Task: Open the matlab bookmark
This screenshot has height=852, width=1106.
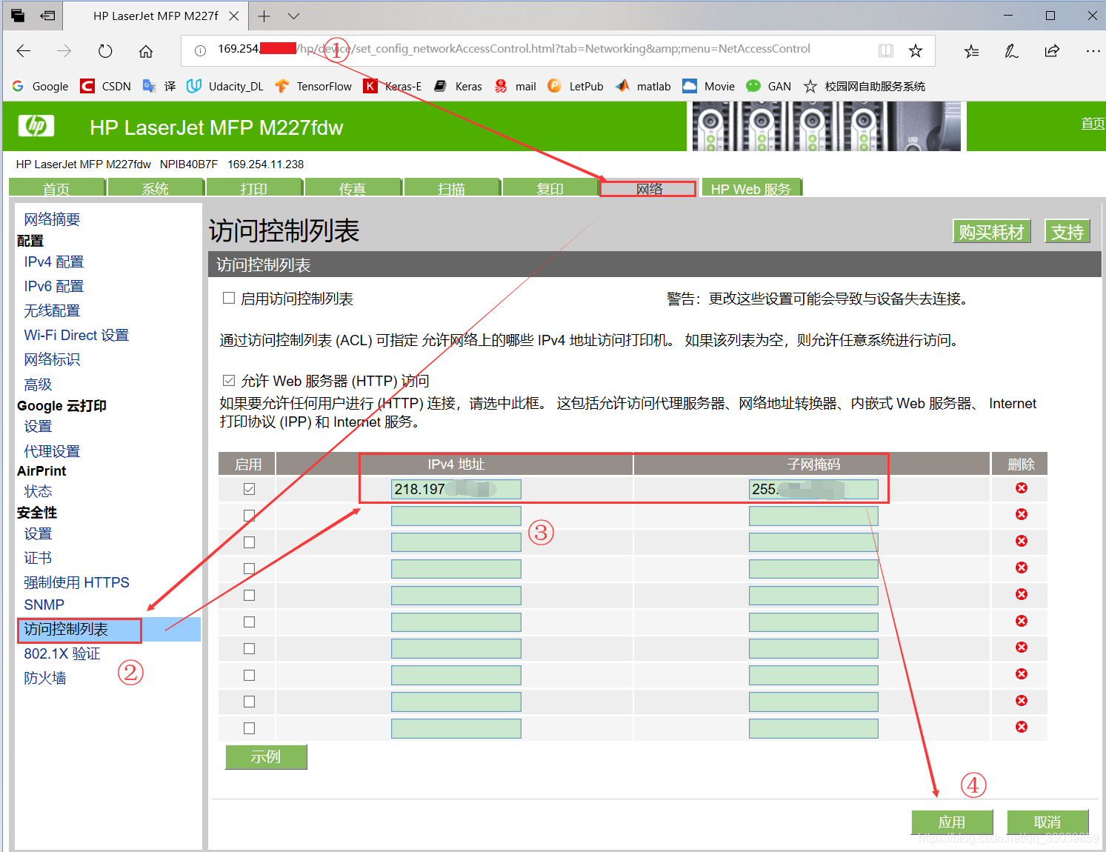Action: 643,86
